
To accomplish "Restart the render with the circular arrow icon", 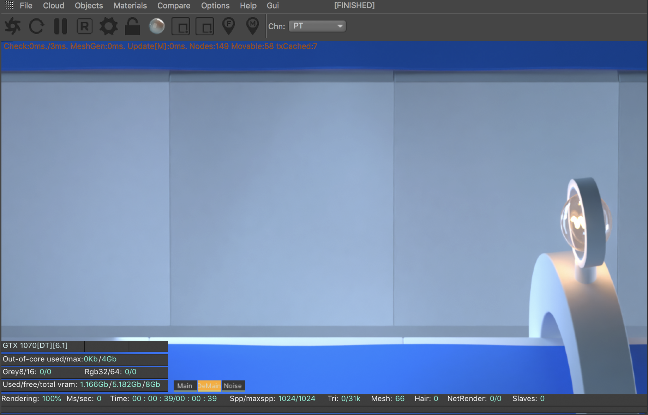I will 36,26.
